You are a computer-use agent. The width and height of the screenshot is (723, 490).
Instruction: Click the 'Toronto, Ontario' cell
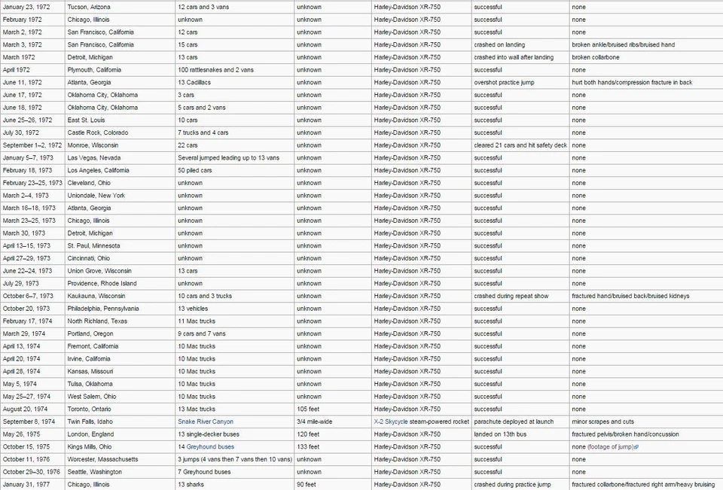[120, 409]
